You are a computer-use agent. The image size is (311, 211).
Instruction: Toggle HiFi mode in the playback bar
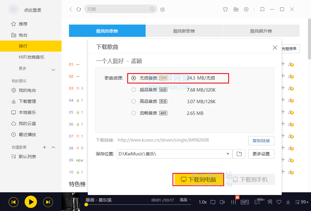click(x=244, y=202)
